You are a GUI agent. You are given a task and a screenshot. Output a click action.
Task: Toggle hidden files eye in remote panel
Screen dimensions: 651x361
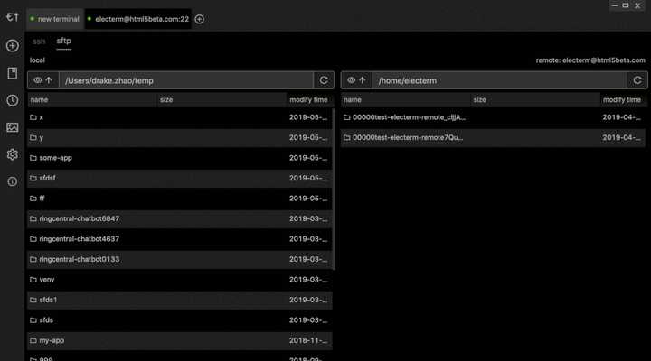coord(351,80)
